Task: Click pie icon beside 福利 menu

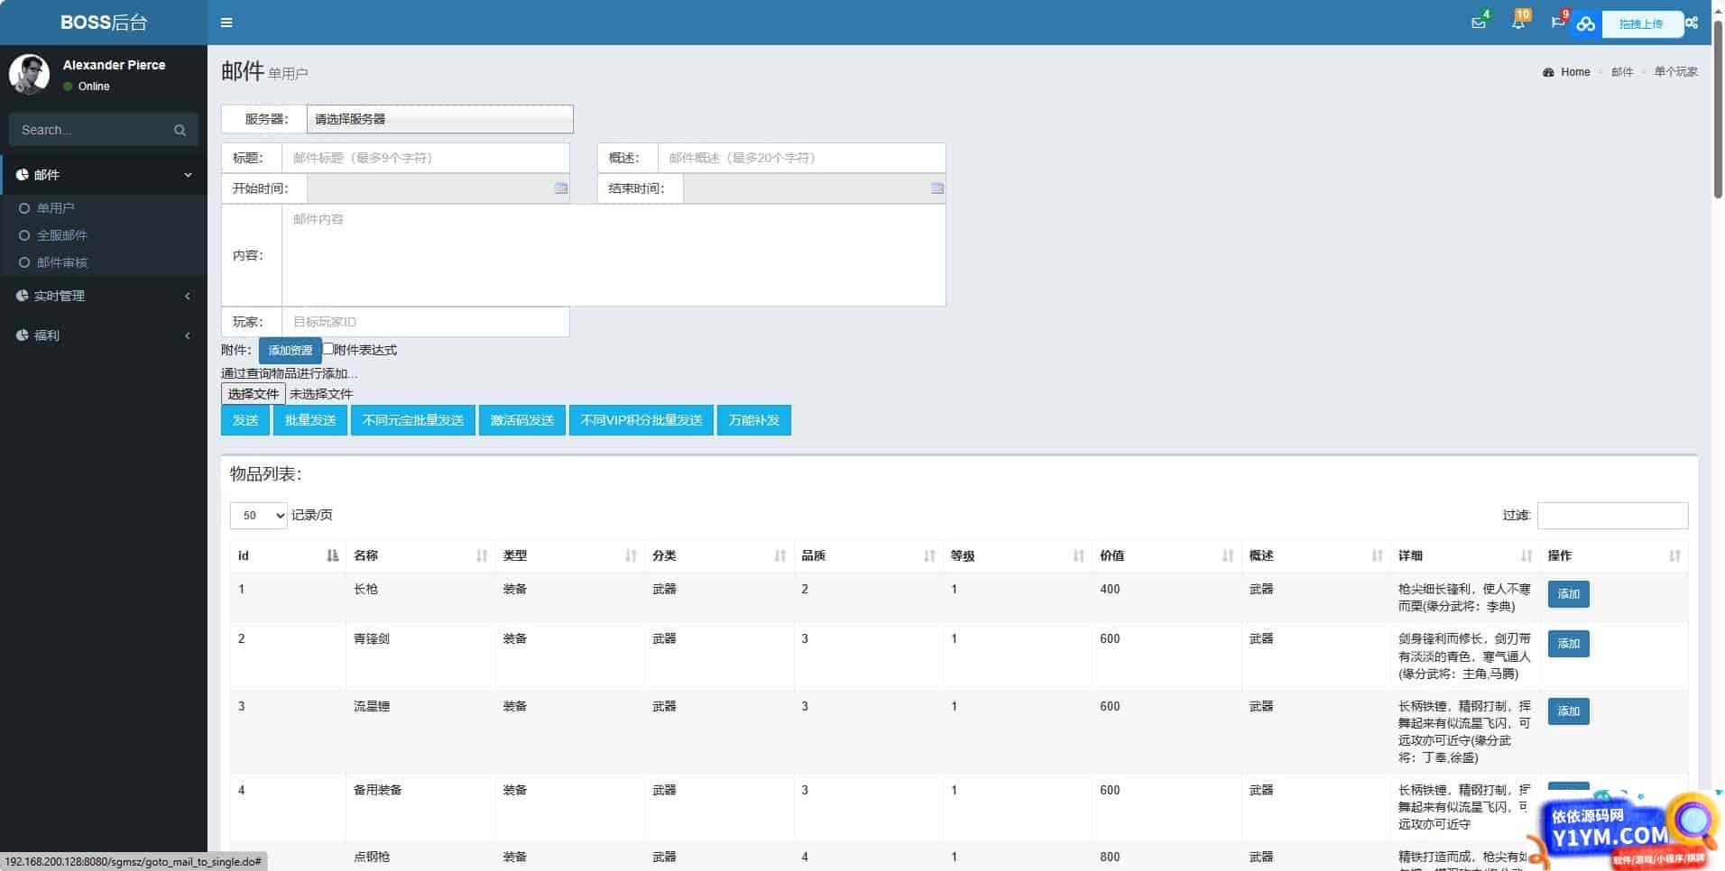Action: (x=22, y=335)
